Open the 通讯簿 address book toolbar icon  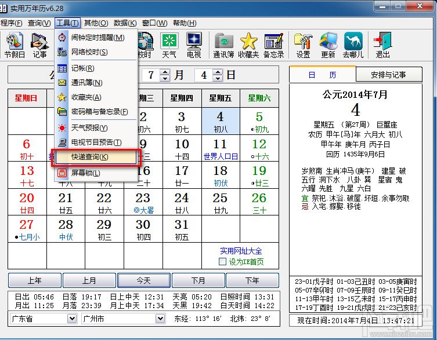pos(223,45)
